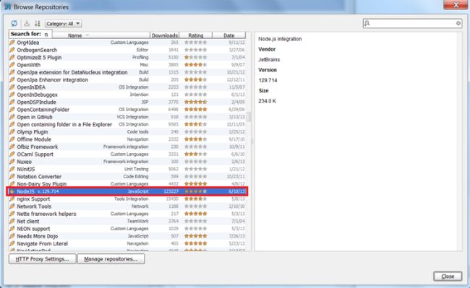Click the Manage repositories button
This screenshot has width=470, height=288.
coord(111,259)
